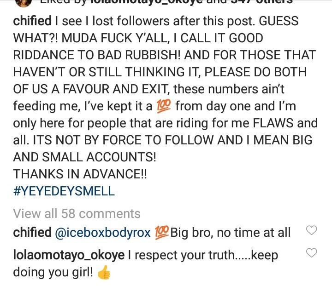This screenshot has width=332, height=286.
Task: Tap the 100 emoji in chified's comment
Action: point(162,233)
